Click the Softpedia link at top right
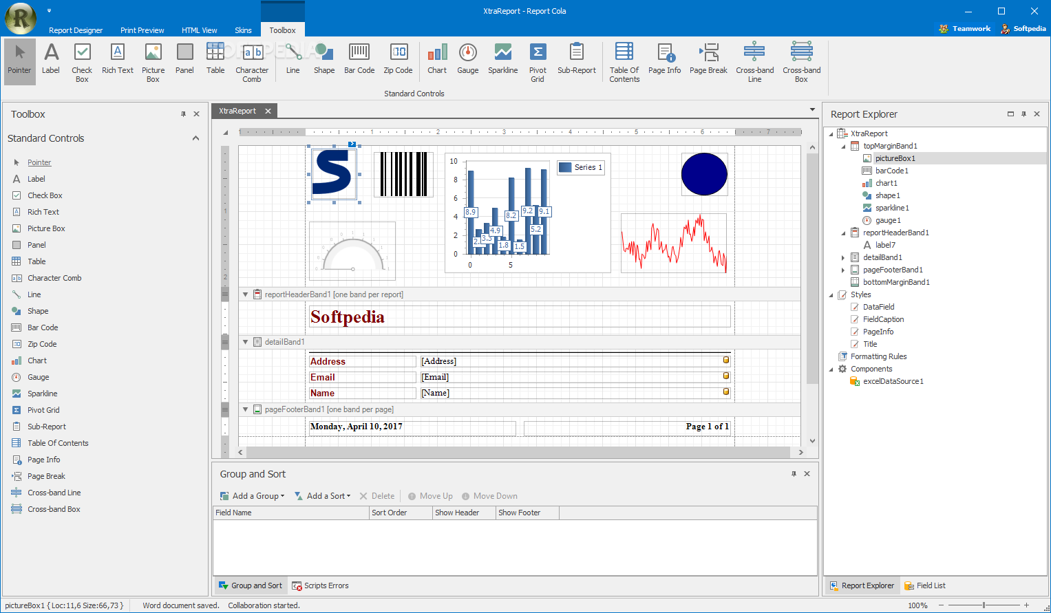The height and width of the screenshot is (613, 1051). click(1023, 29)
